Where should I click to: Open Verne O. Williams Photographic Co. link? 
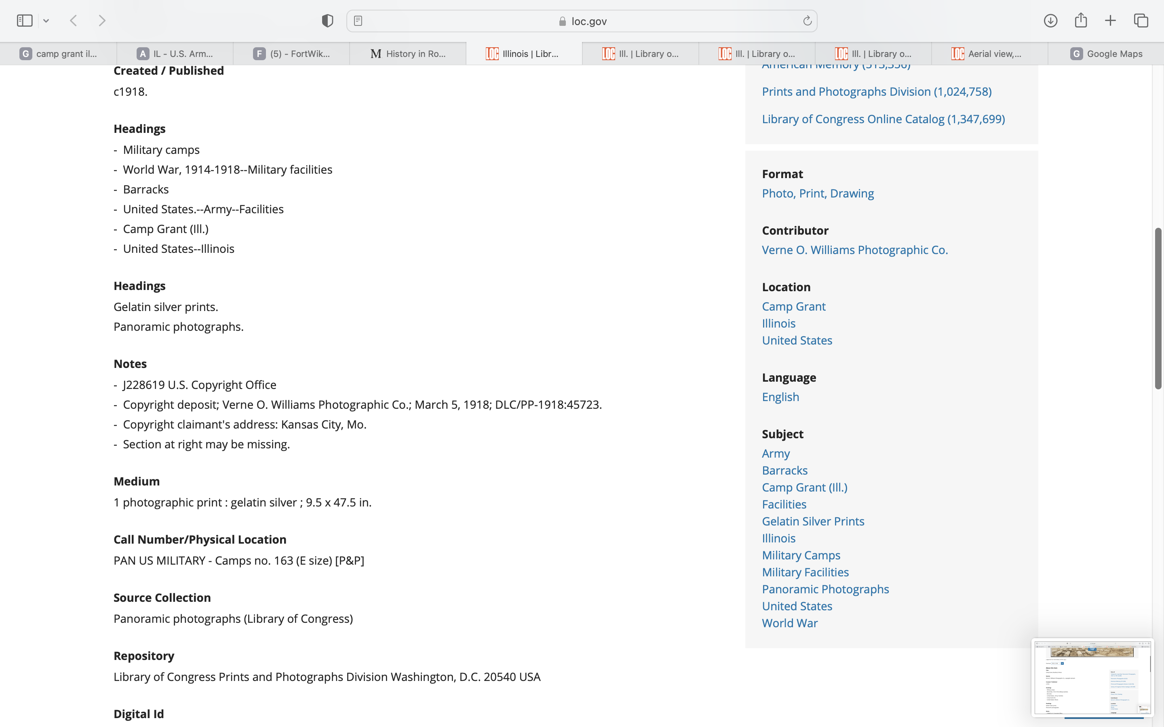(x=854, y=250)
